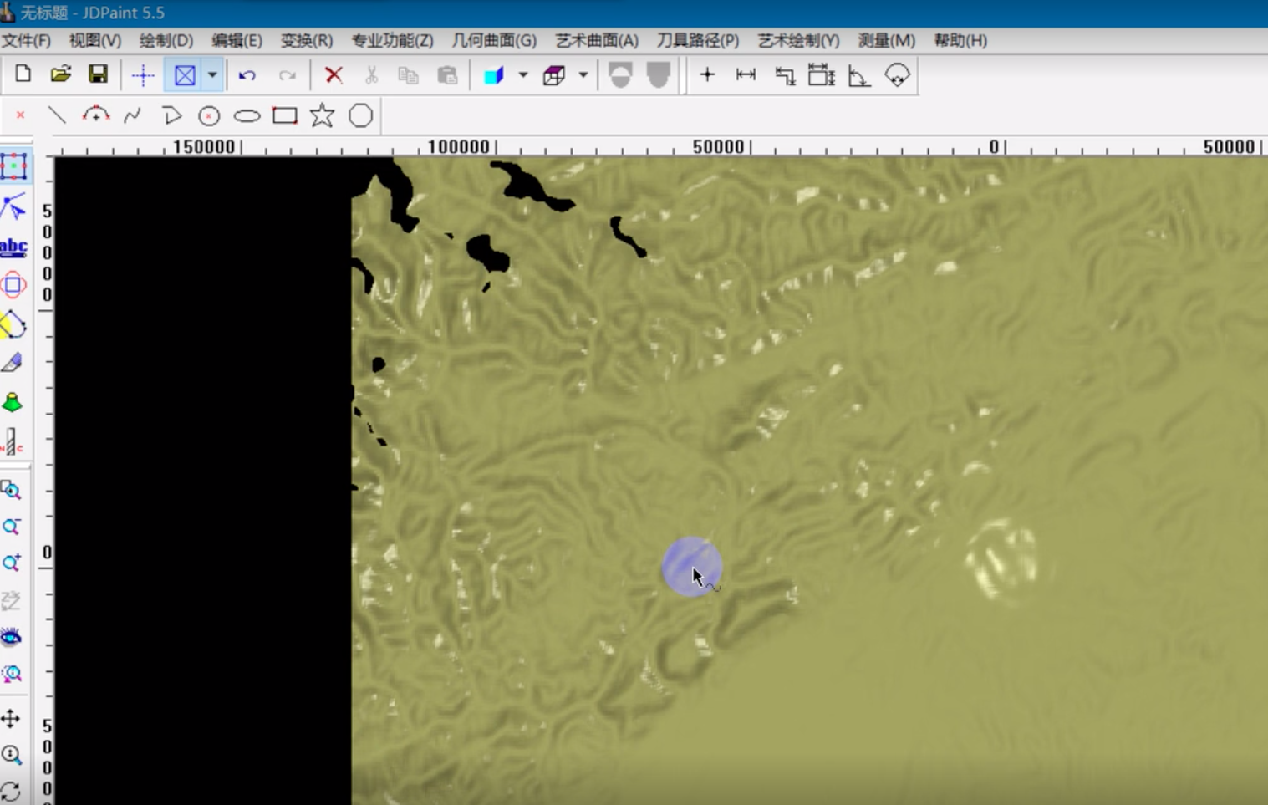Select the ellipse drawing tool
This screenshot has width=1268, height=805.
[247, 116]
